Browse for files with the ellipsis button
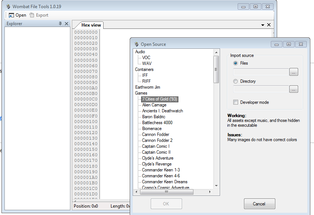Viewport: 314px width, 215px height. (293, 72)
